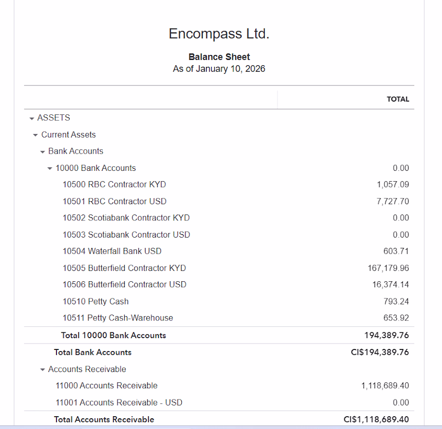
Task: Click the TOTAL column header
Action: coord(398,99)
